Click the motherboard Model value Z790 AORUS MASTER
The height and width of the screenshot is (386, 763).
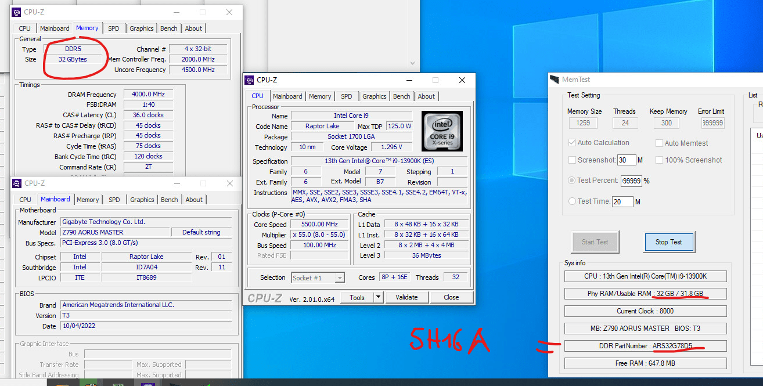115,232
